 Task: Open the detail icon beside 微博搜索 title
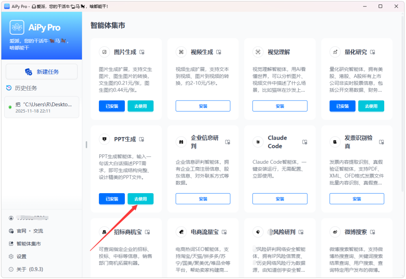(x=373, y=232)
